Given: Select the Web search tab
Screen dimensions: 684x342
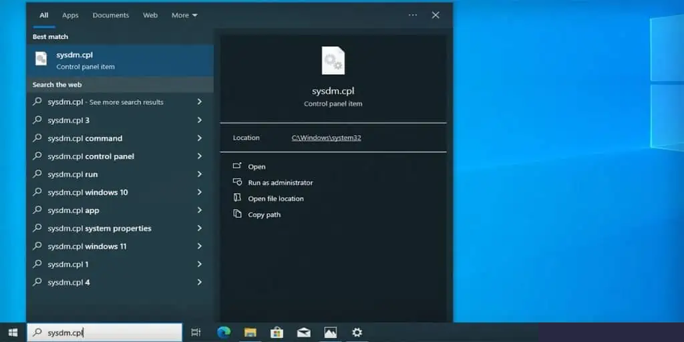Looking at the screenshot, I should click(x=150, y=15).
